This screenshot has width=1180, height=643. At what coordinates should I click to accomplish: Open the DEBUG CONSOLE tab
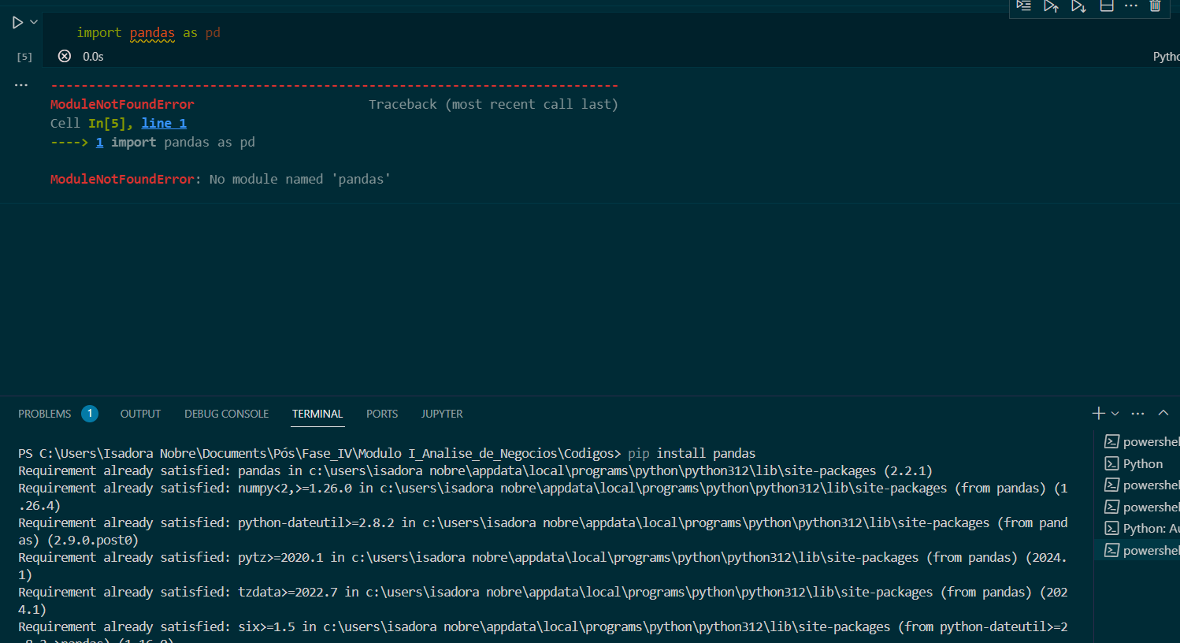tap(226, 414)
